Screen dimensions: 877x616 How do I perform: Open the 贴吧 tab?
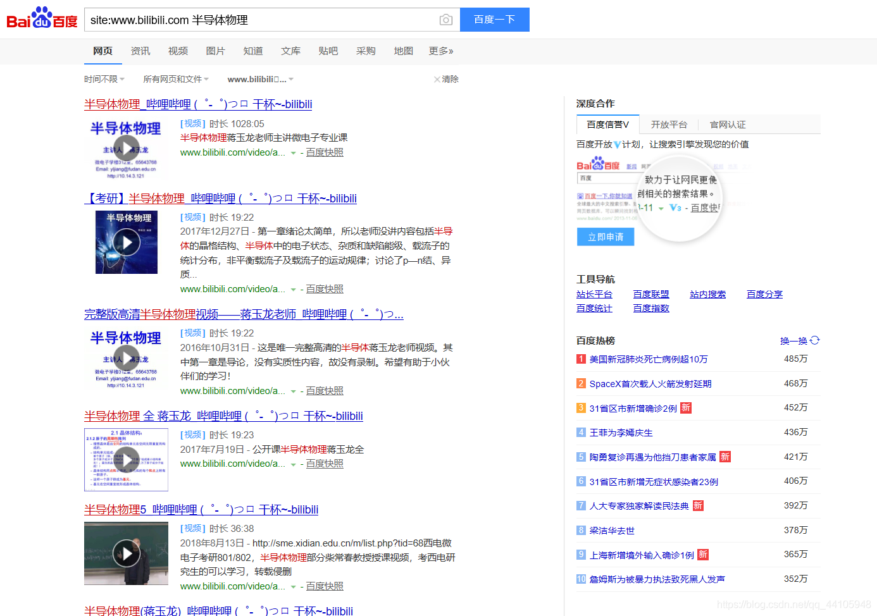pyautogui.click(x=328, y=51)
